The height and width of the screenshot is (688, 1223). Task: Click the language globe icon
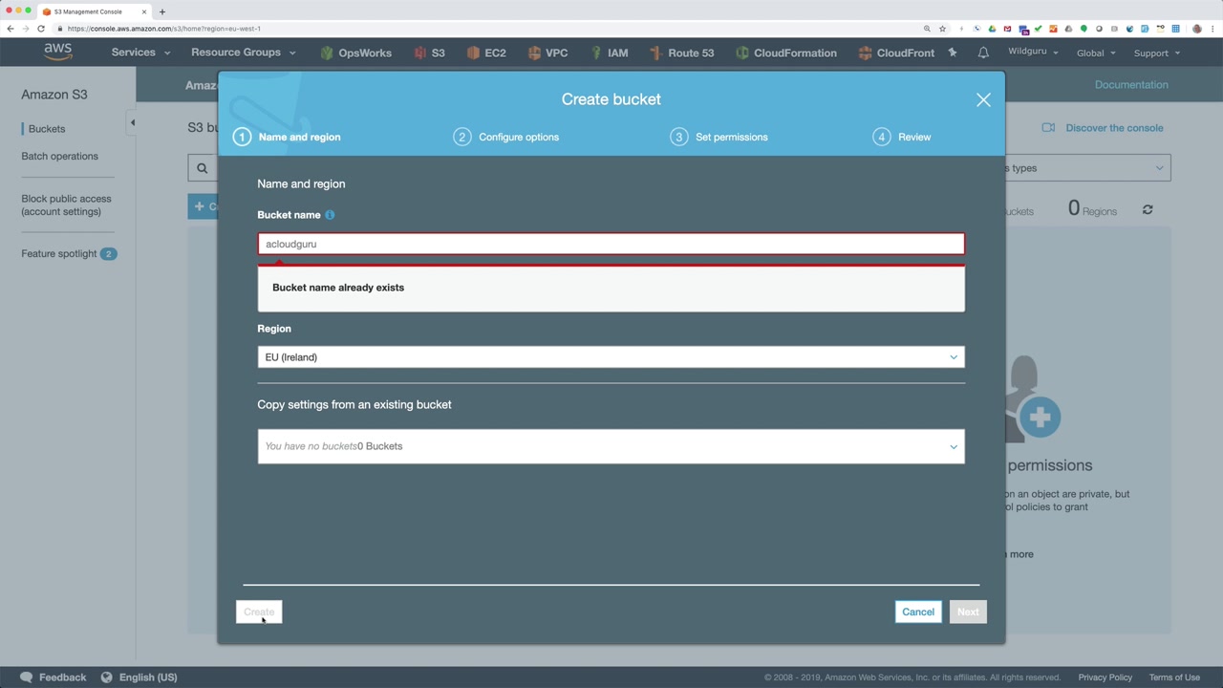click(107, 677)
